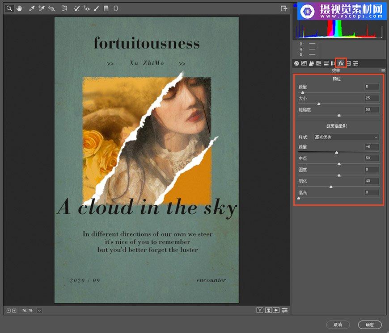Cycle the before/after view Y icon

[260, 310]
